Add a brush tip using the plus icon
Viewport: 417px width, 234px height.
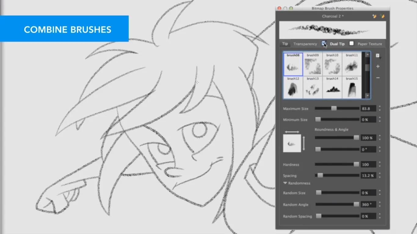coord(378,66)
